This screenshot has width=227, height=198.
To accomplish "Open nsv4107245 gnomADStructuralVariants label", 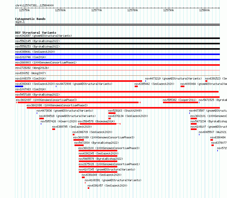I will pyautogui.click(x=107, y=169).
